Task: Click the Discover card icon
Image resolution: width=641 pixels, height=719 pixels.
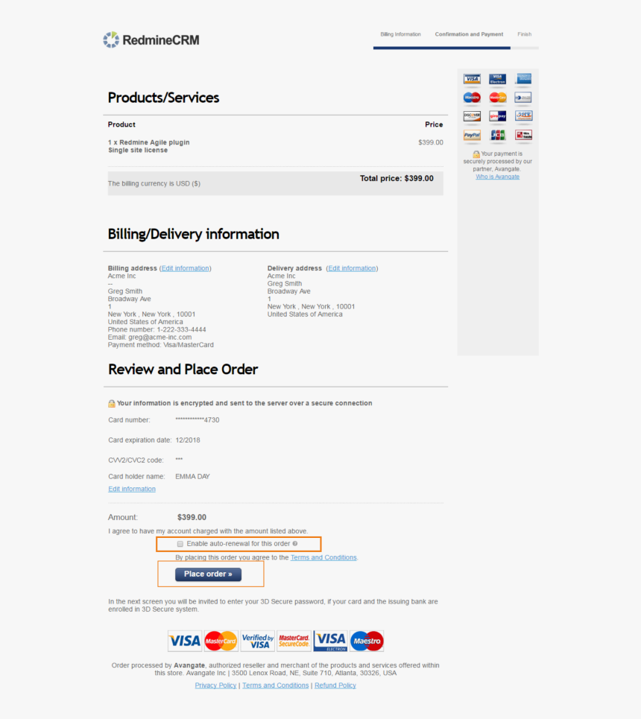Action: [472, 116]
